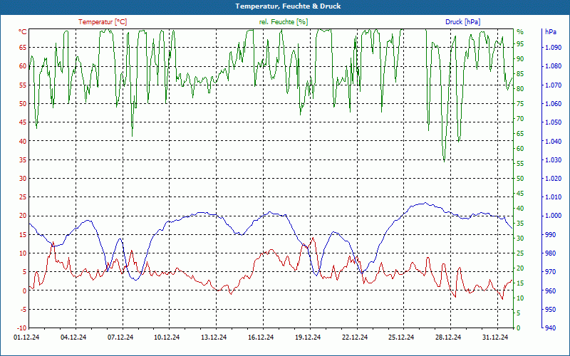The height and width of the screenshot is (356, 570).
Task: Click the red "0" temperature axis tick
Action: point(25,290)
